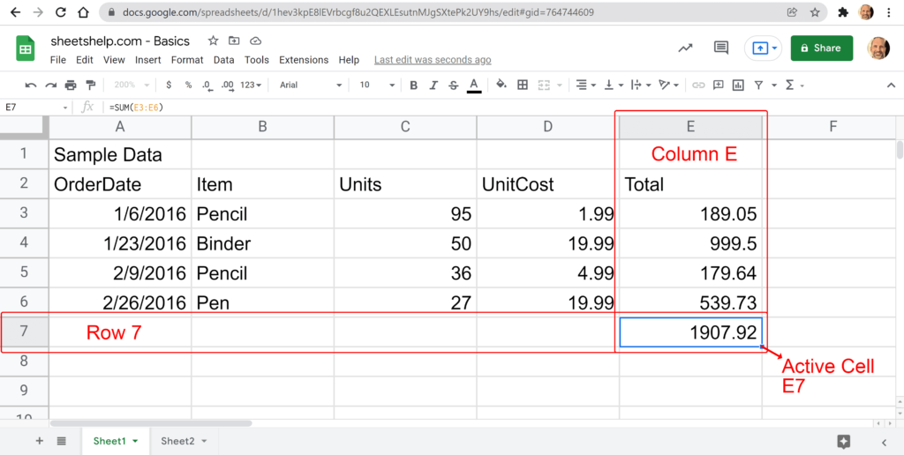
Task: Toggle italic formatting
Action: click(433, 86)
